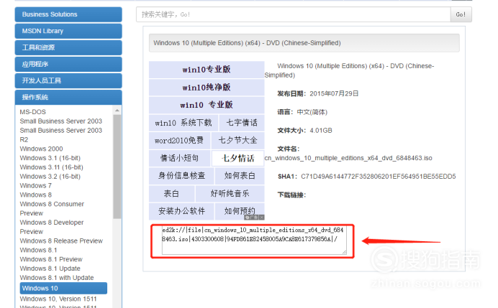Open the 七夕节大全 ad link
The width and height of the screenshot is (498, 308).
tap(238, 141)
